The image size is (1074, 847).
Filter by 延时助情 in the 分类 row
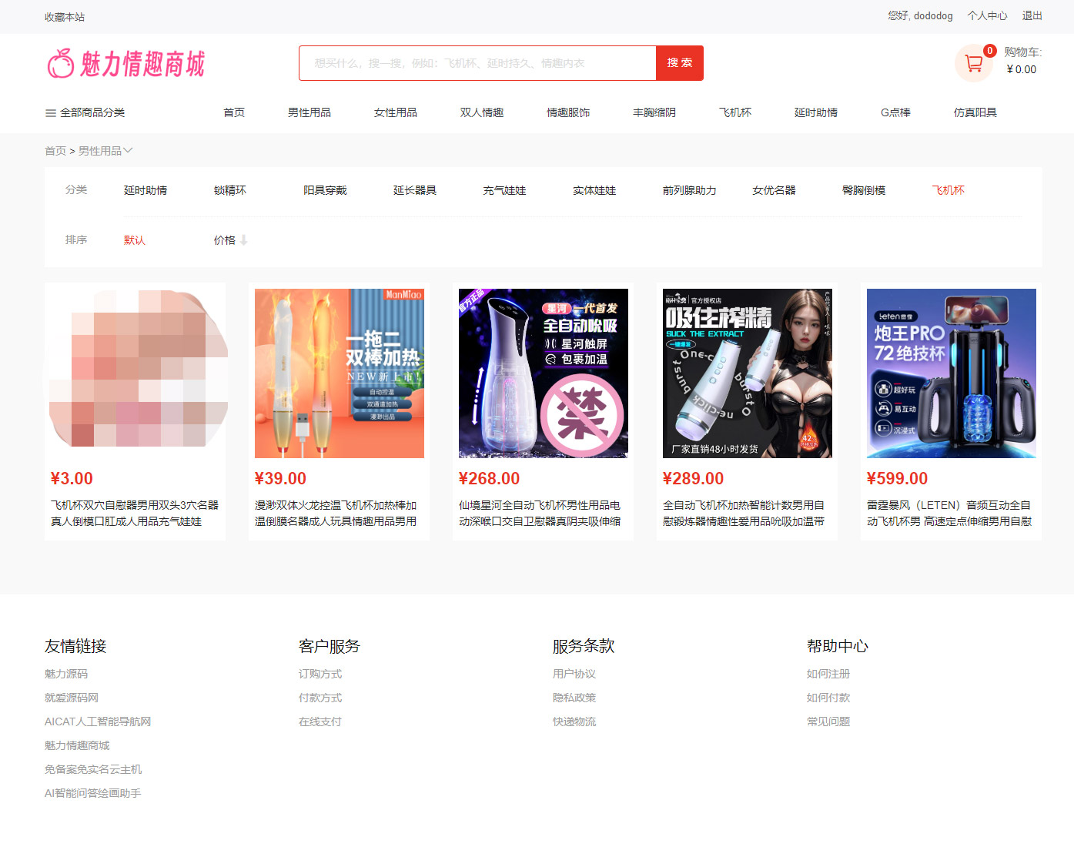pos(146,190)
